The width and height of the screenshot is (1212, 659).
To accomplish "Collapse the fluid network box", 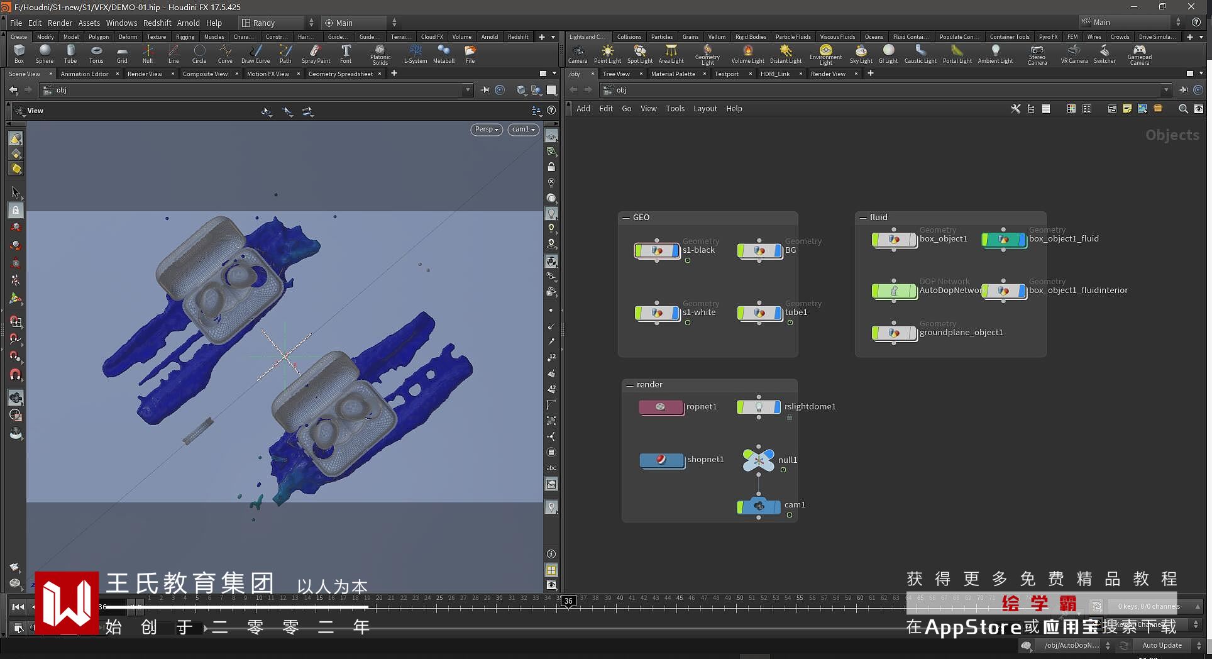I will click(863, 218).
